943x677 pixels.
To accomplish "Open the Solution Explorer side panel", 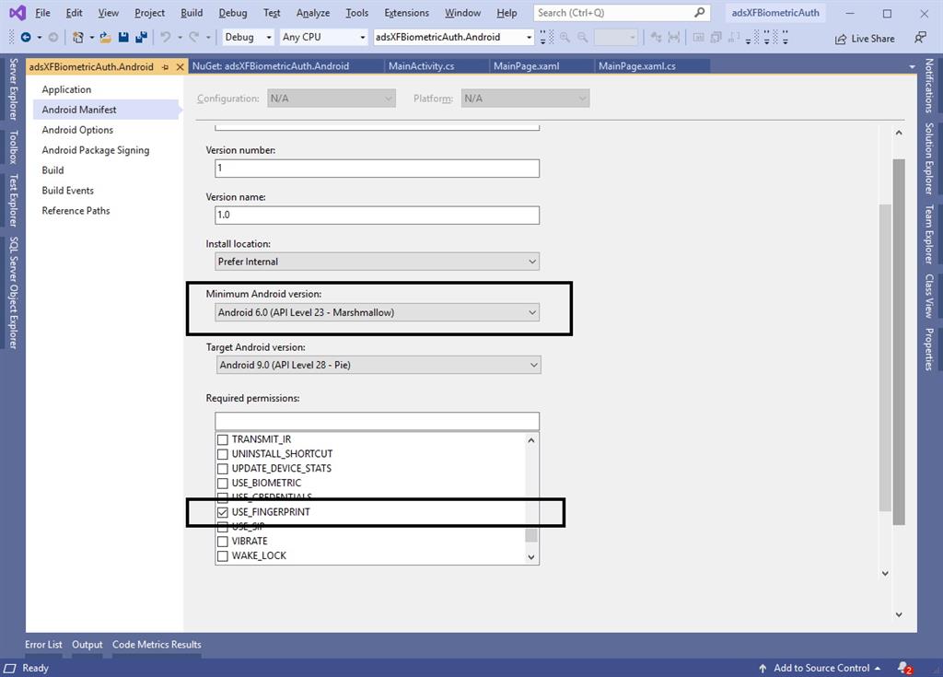I will tap(929, 158).
